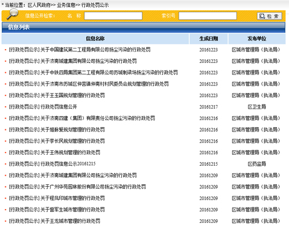Click date 20161215 cell

coord(209,164)
